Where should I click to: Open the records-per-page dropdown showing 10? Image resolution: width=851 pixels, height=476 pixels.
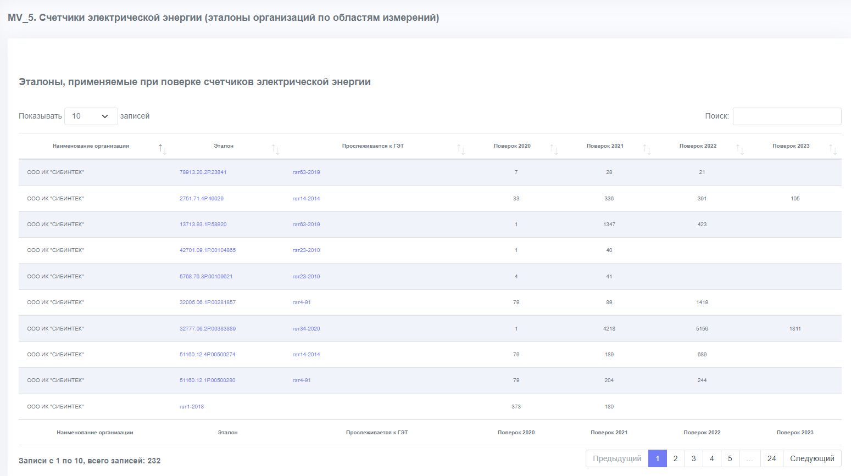coord(91,116)
